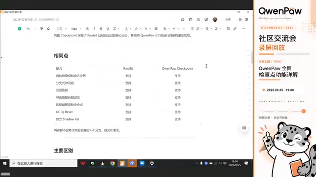
Task: Toggle the right sidebar panel icon
Action: pyautogui.click(x=246, y=20)
